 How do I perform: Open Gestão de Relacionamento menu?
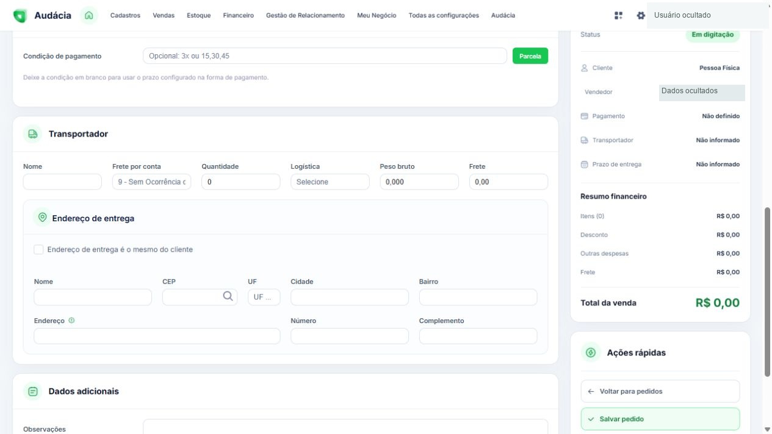point(305,16)
